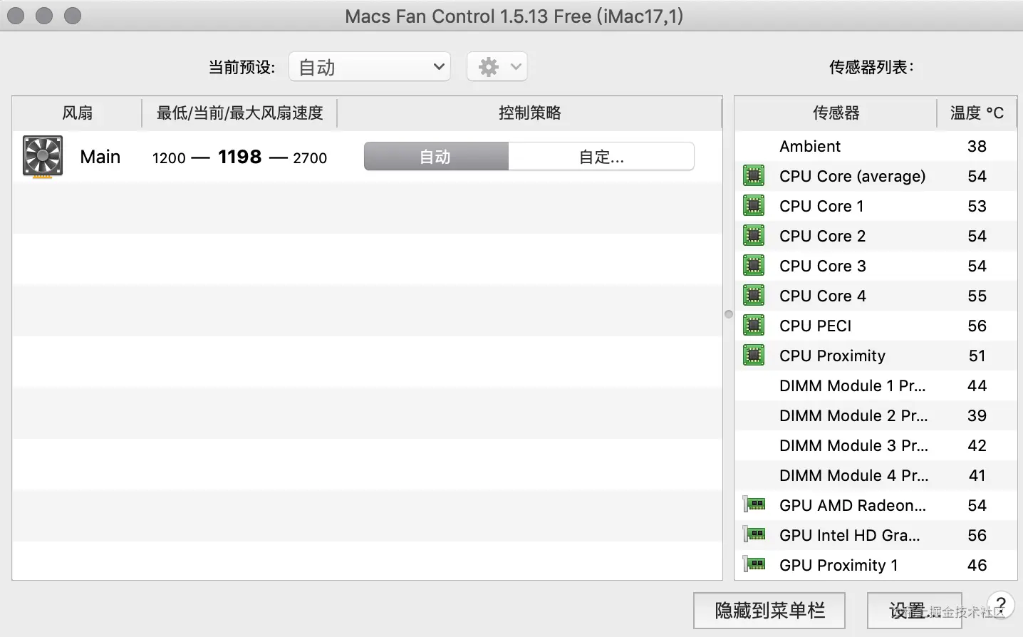The width and height of the screenshot is (1023, 637).
Task: Click the 温度 °C column header
Action: point(977,113)
